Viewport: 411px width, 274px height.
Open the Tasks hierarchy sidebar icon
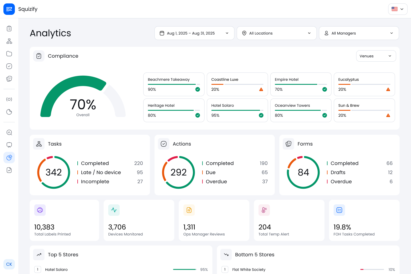click(9, 41)
